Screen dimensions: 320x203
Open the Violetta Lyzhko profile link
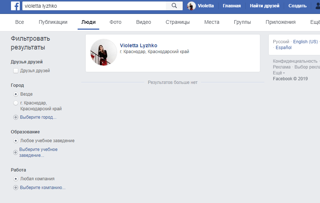[x=138, y=45]
